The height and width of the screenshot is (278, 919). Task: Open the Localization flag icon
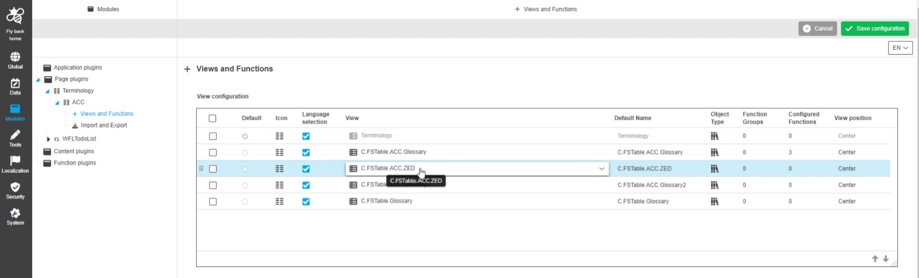coord(15,161)
